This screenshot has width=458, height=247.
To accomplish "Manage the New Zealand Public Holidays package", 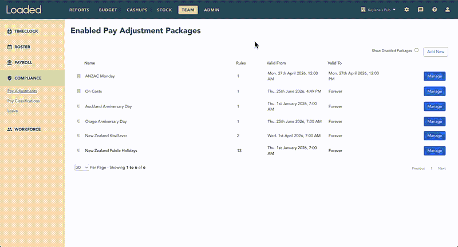I will (x=435, y=151).
